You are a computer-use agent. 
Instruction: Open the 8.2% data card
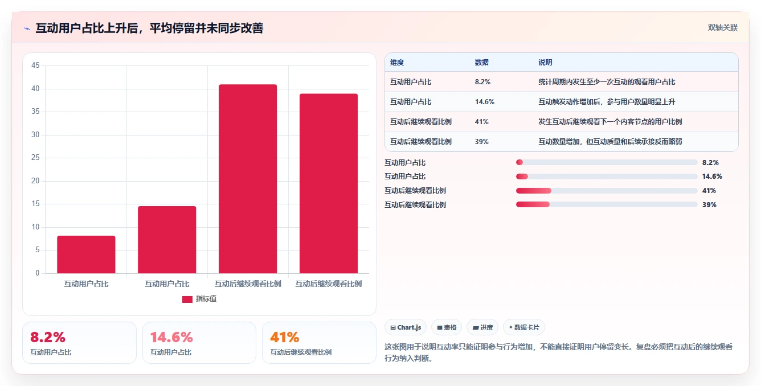coord(79,343)
